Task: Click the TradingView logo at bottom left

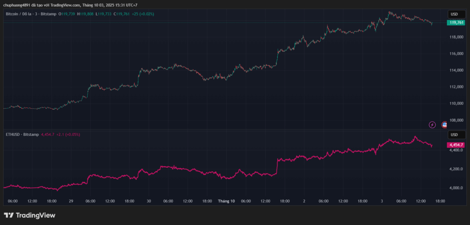Action: [29, 215]
